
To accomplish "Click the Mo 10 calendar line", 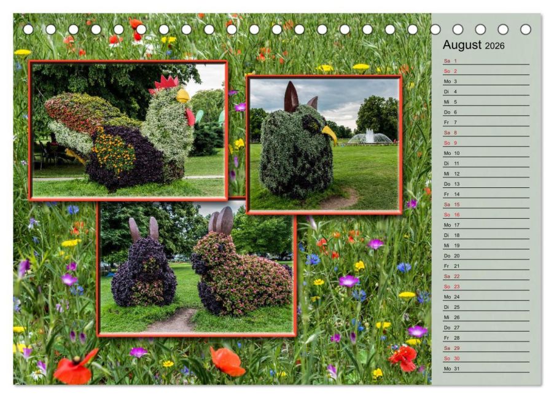I will pyautogui.click(x=486, y=153).
